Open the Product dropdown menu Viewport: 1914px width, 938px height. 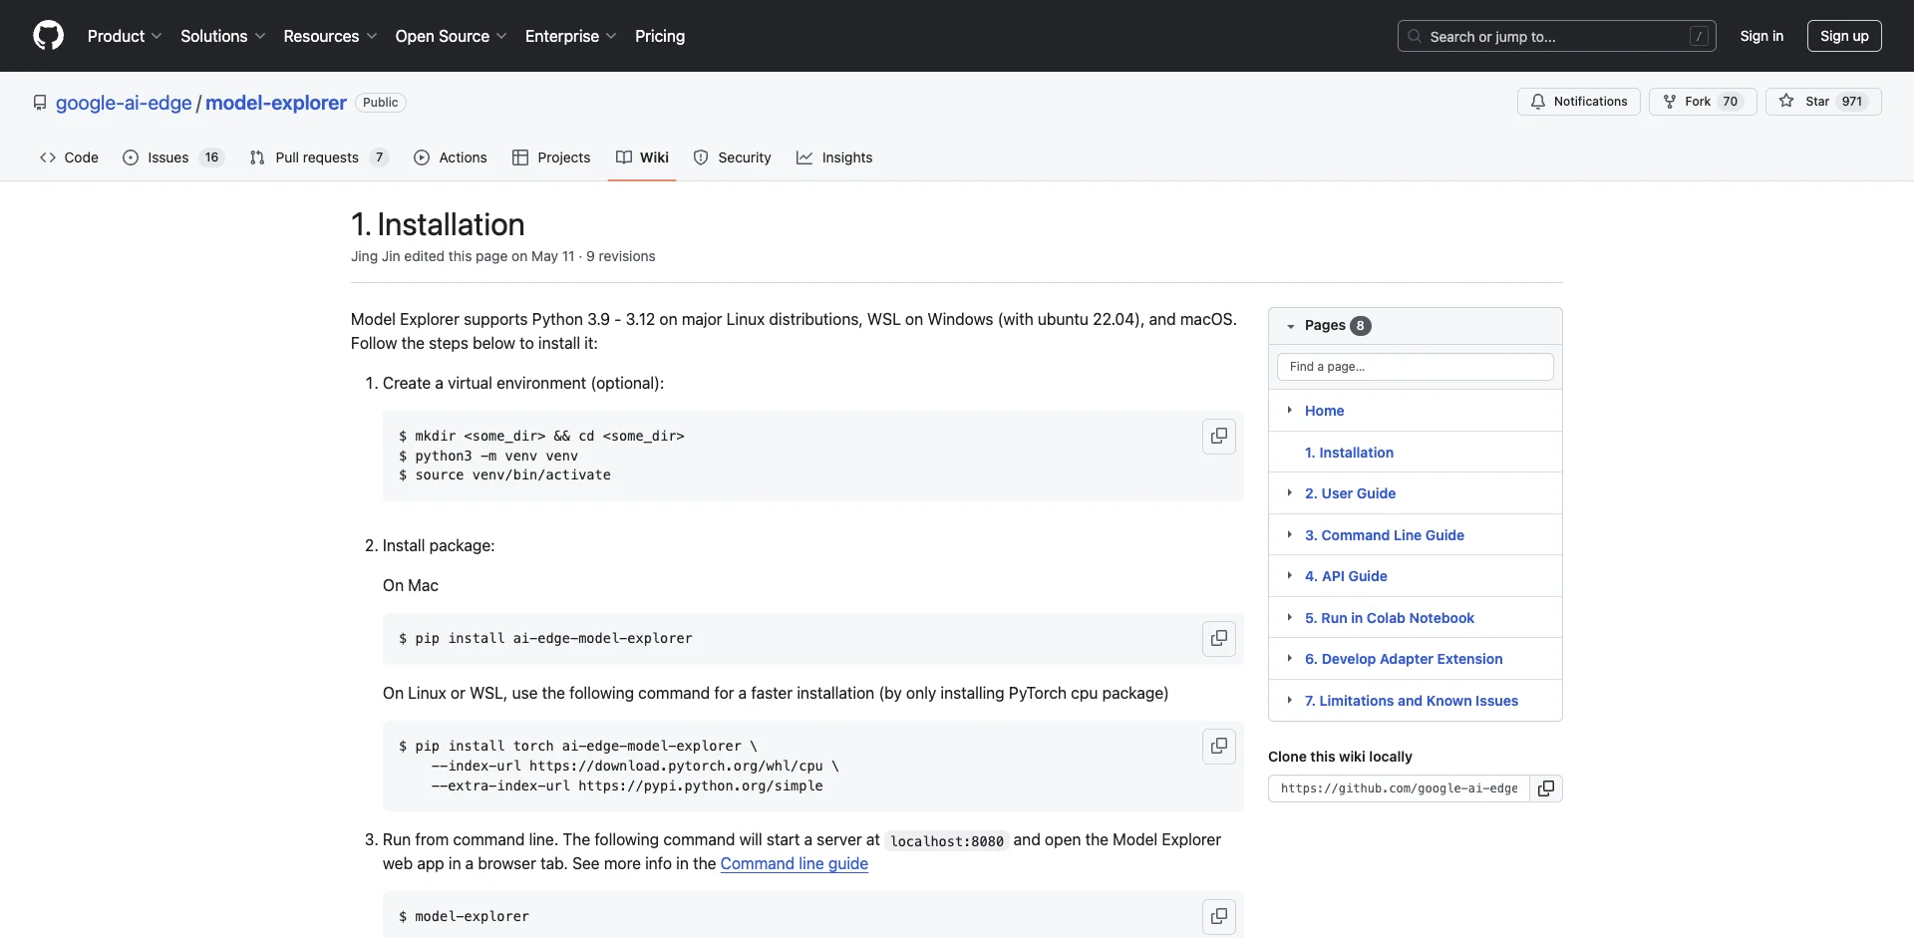tap(125, 36)
